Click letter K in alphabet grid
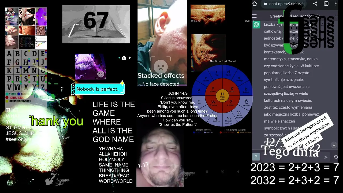The image size is (343, 193). 9,71
